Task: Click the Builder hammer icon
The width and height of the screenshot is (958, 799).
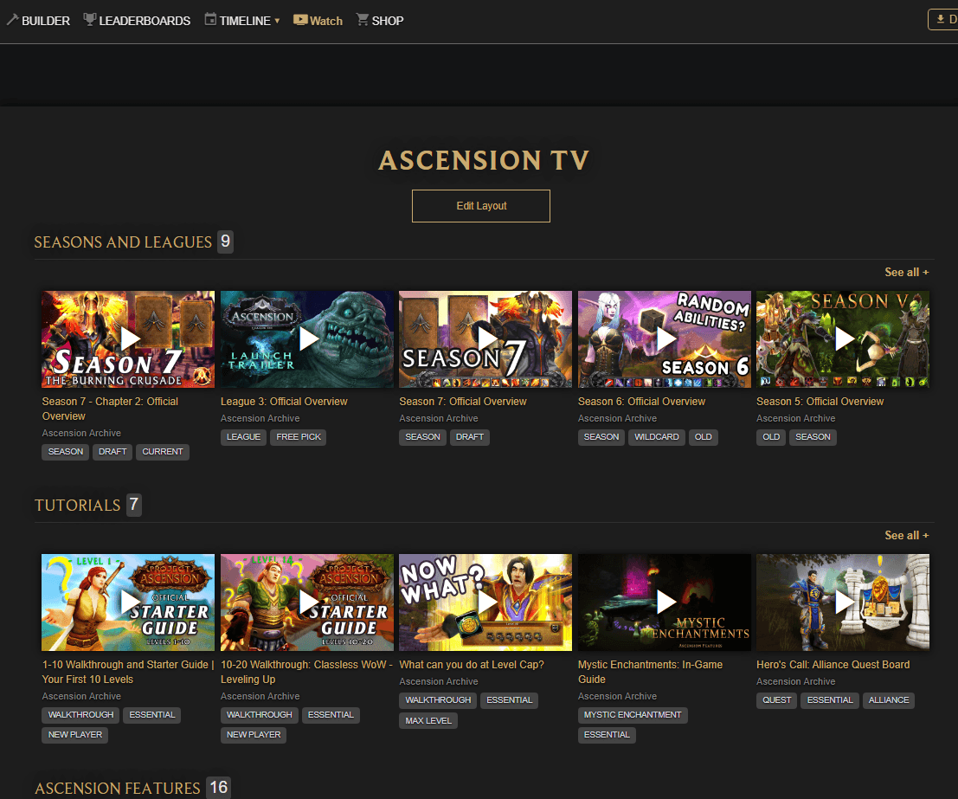Action: pos(12,19)
